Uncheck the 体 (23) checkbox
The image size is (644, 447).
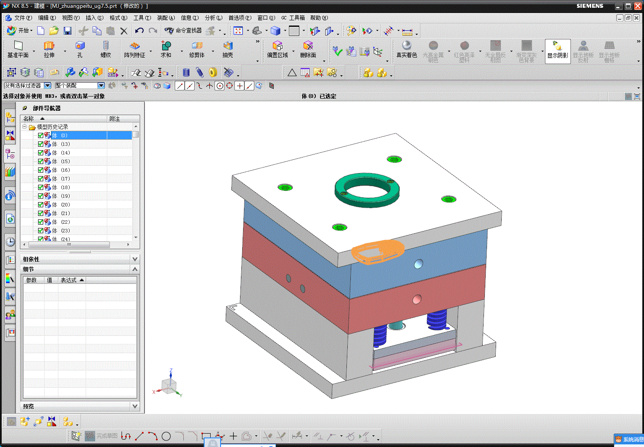[41, 231]
